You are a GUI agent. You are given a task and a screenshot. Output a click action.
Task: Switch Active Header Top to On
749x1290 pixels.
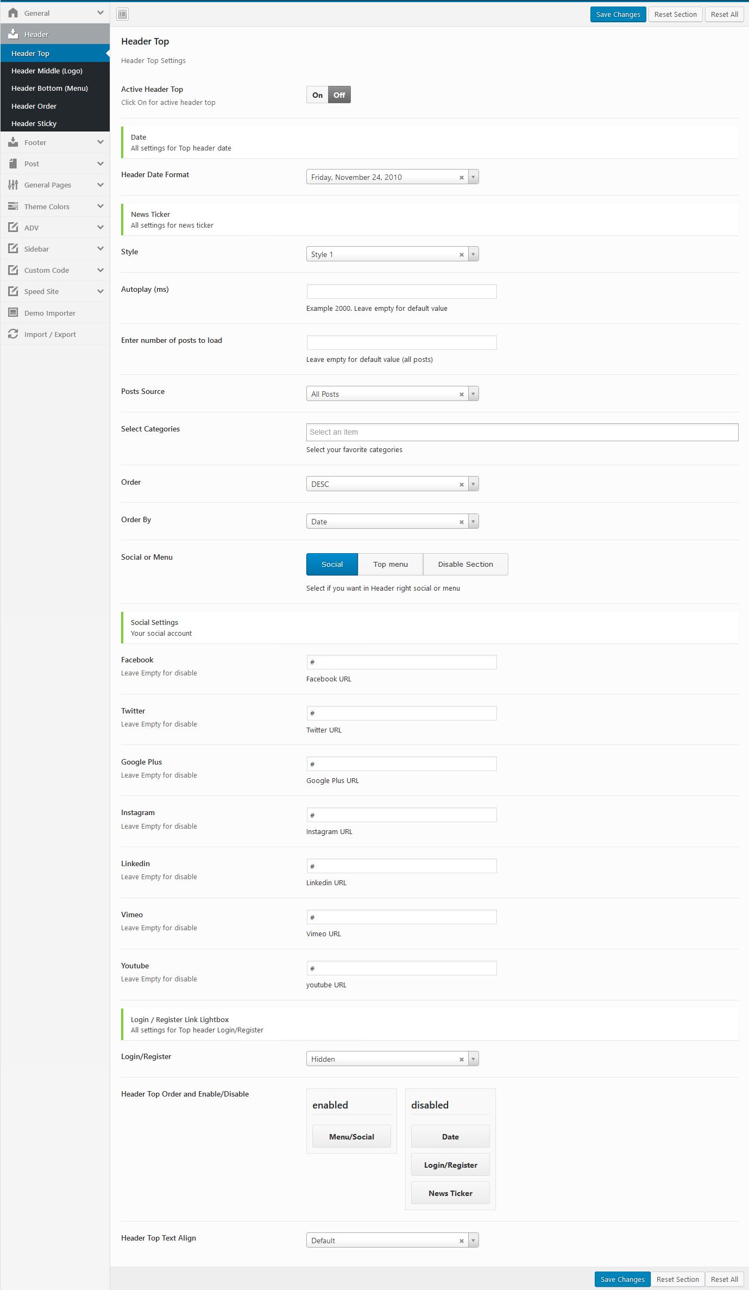(x=317, y=95)
